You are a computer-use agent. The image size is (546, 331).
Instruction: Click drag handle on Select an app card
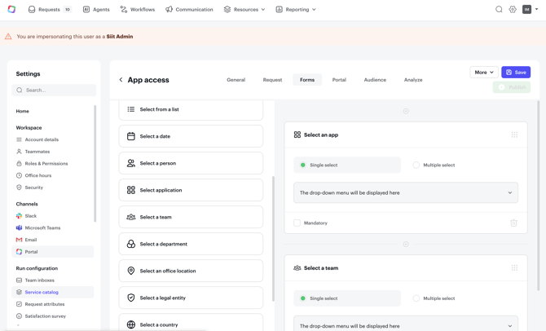point(514,135)
